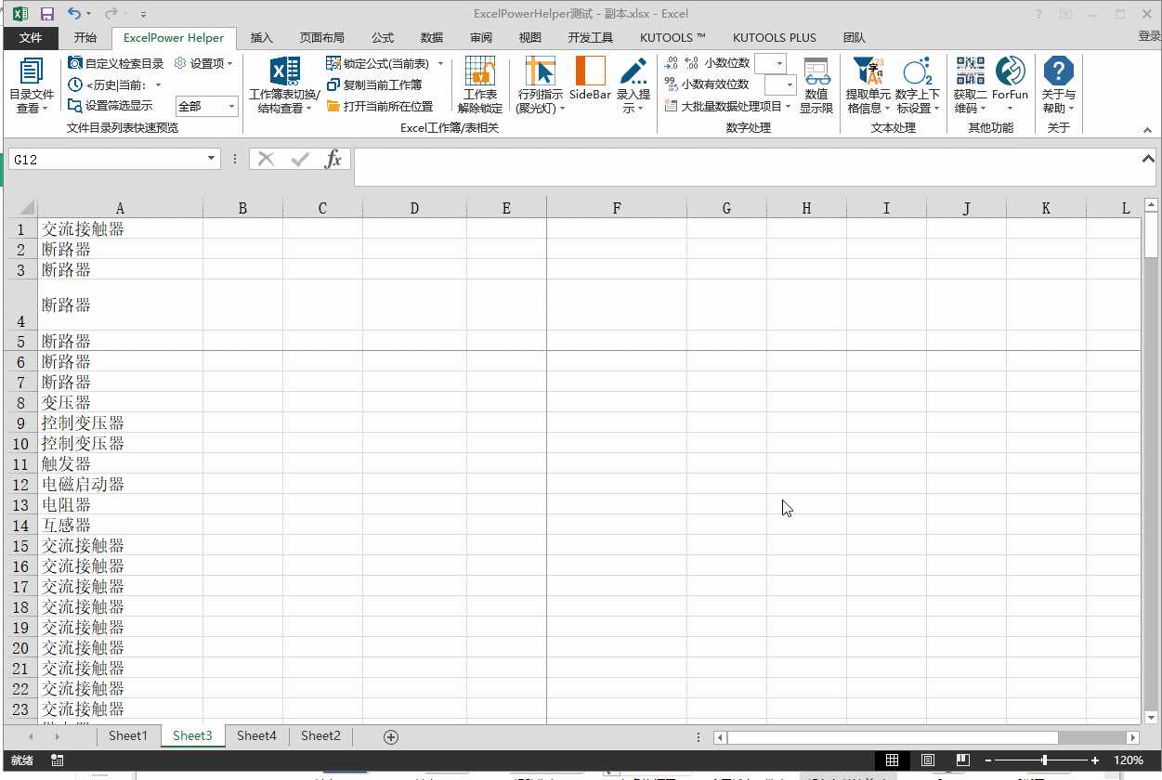
Task: Open 获取二维码 QR code tool
Action: click(970, 85)
